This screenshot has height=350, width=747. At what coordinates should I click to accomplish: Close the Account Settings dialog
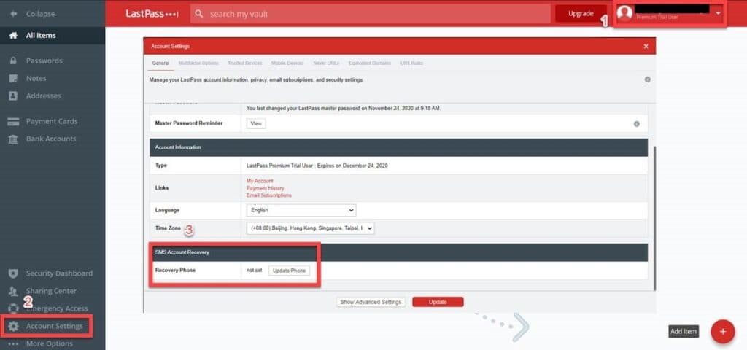646,46
